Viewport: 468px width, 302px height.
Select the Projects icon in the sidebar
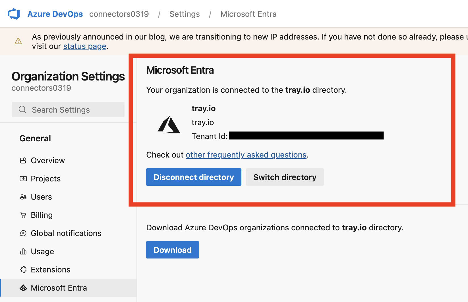tap(23, 179)
